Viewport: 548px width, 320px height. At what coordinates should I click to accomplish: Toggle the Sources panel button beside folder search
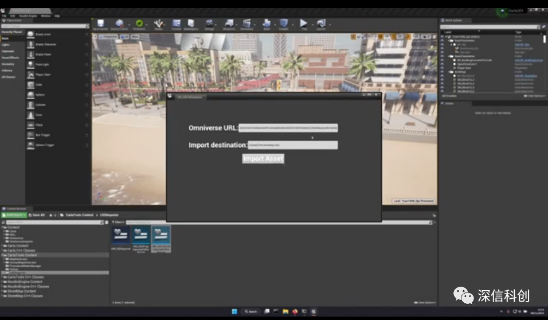3,223
